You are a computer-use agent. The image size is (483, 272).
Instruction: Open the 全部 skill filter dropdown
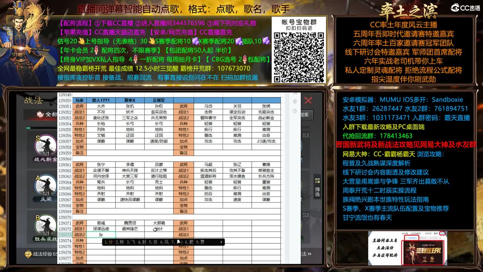51,114
